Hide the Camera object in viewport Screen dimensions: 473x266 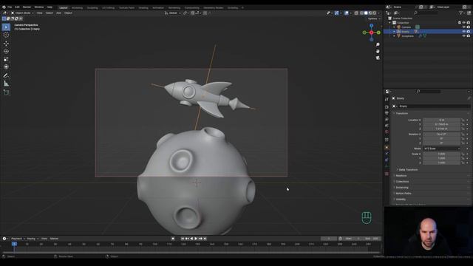click(x=464, y=27)
